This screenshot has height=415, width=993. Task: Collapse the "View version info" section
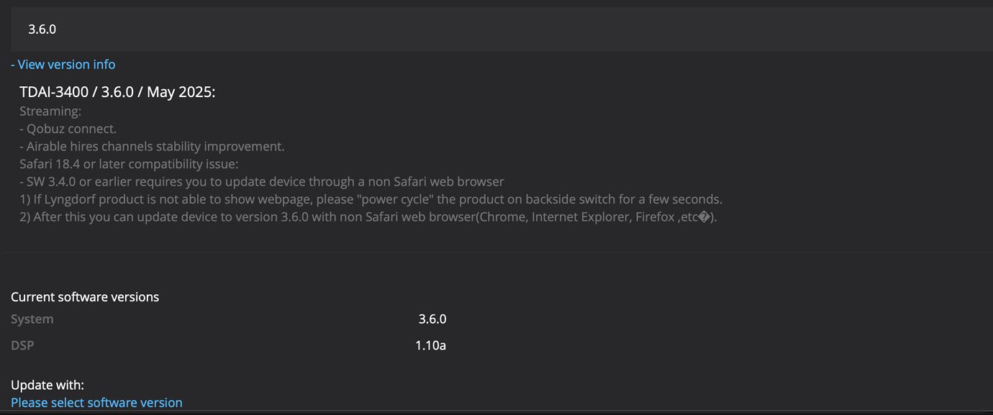(63, 65)
